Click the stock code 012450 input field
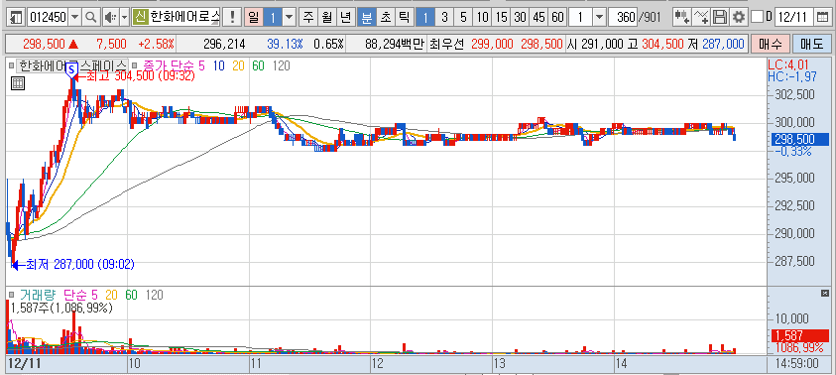The height and width of the screenshot is (375, 836). coord(47,18)
